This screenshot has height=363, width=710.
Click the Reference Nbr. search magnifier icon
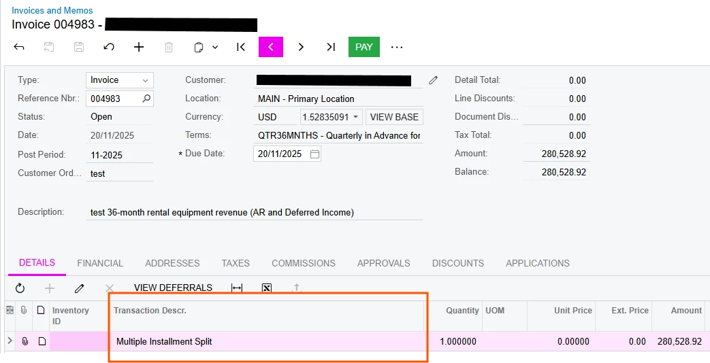tap(146, 99)
